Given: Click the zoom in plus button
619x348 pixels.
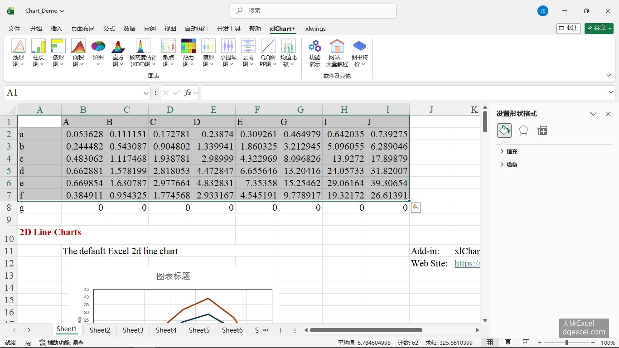Looking at the screenshot, I should [593, 343].
